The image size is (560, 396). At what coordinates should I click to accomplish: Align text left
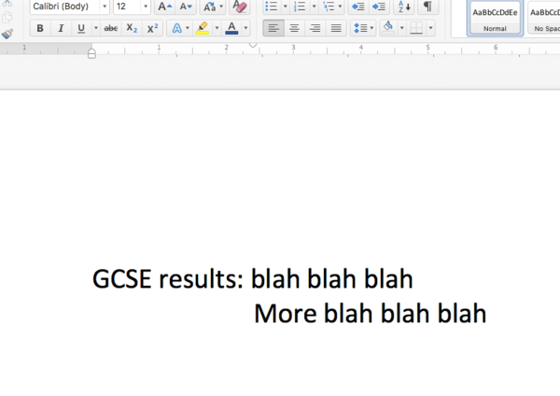tap(273, 28)
